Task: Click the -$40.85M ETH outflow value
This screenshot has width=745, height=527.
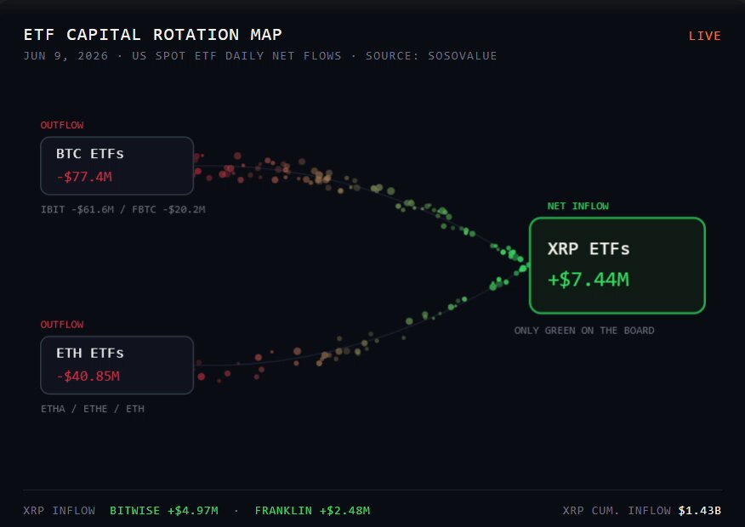Action: [88, 377]
